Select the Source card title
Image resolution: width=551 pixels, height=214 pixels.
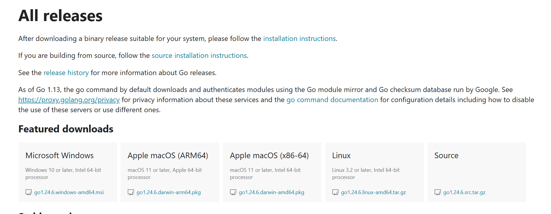(x=446, y=156)
